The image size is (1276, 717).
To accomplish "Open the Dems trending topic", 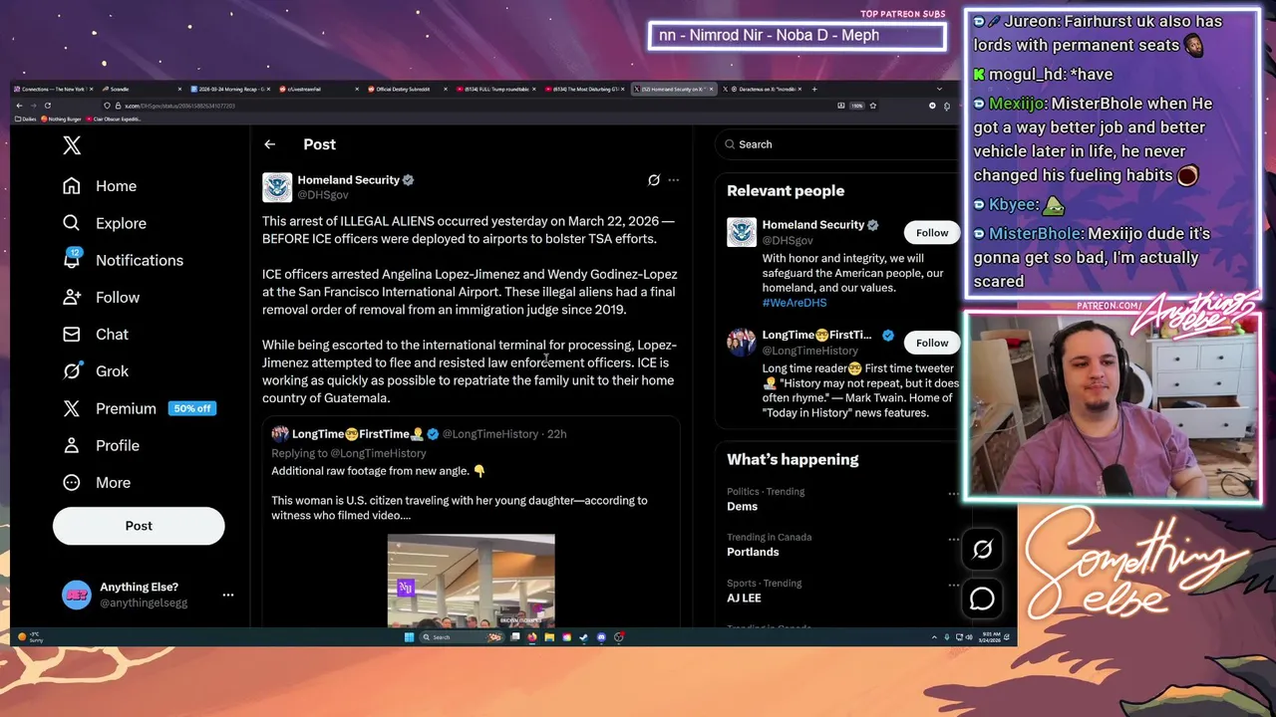I will (742, 506).
